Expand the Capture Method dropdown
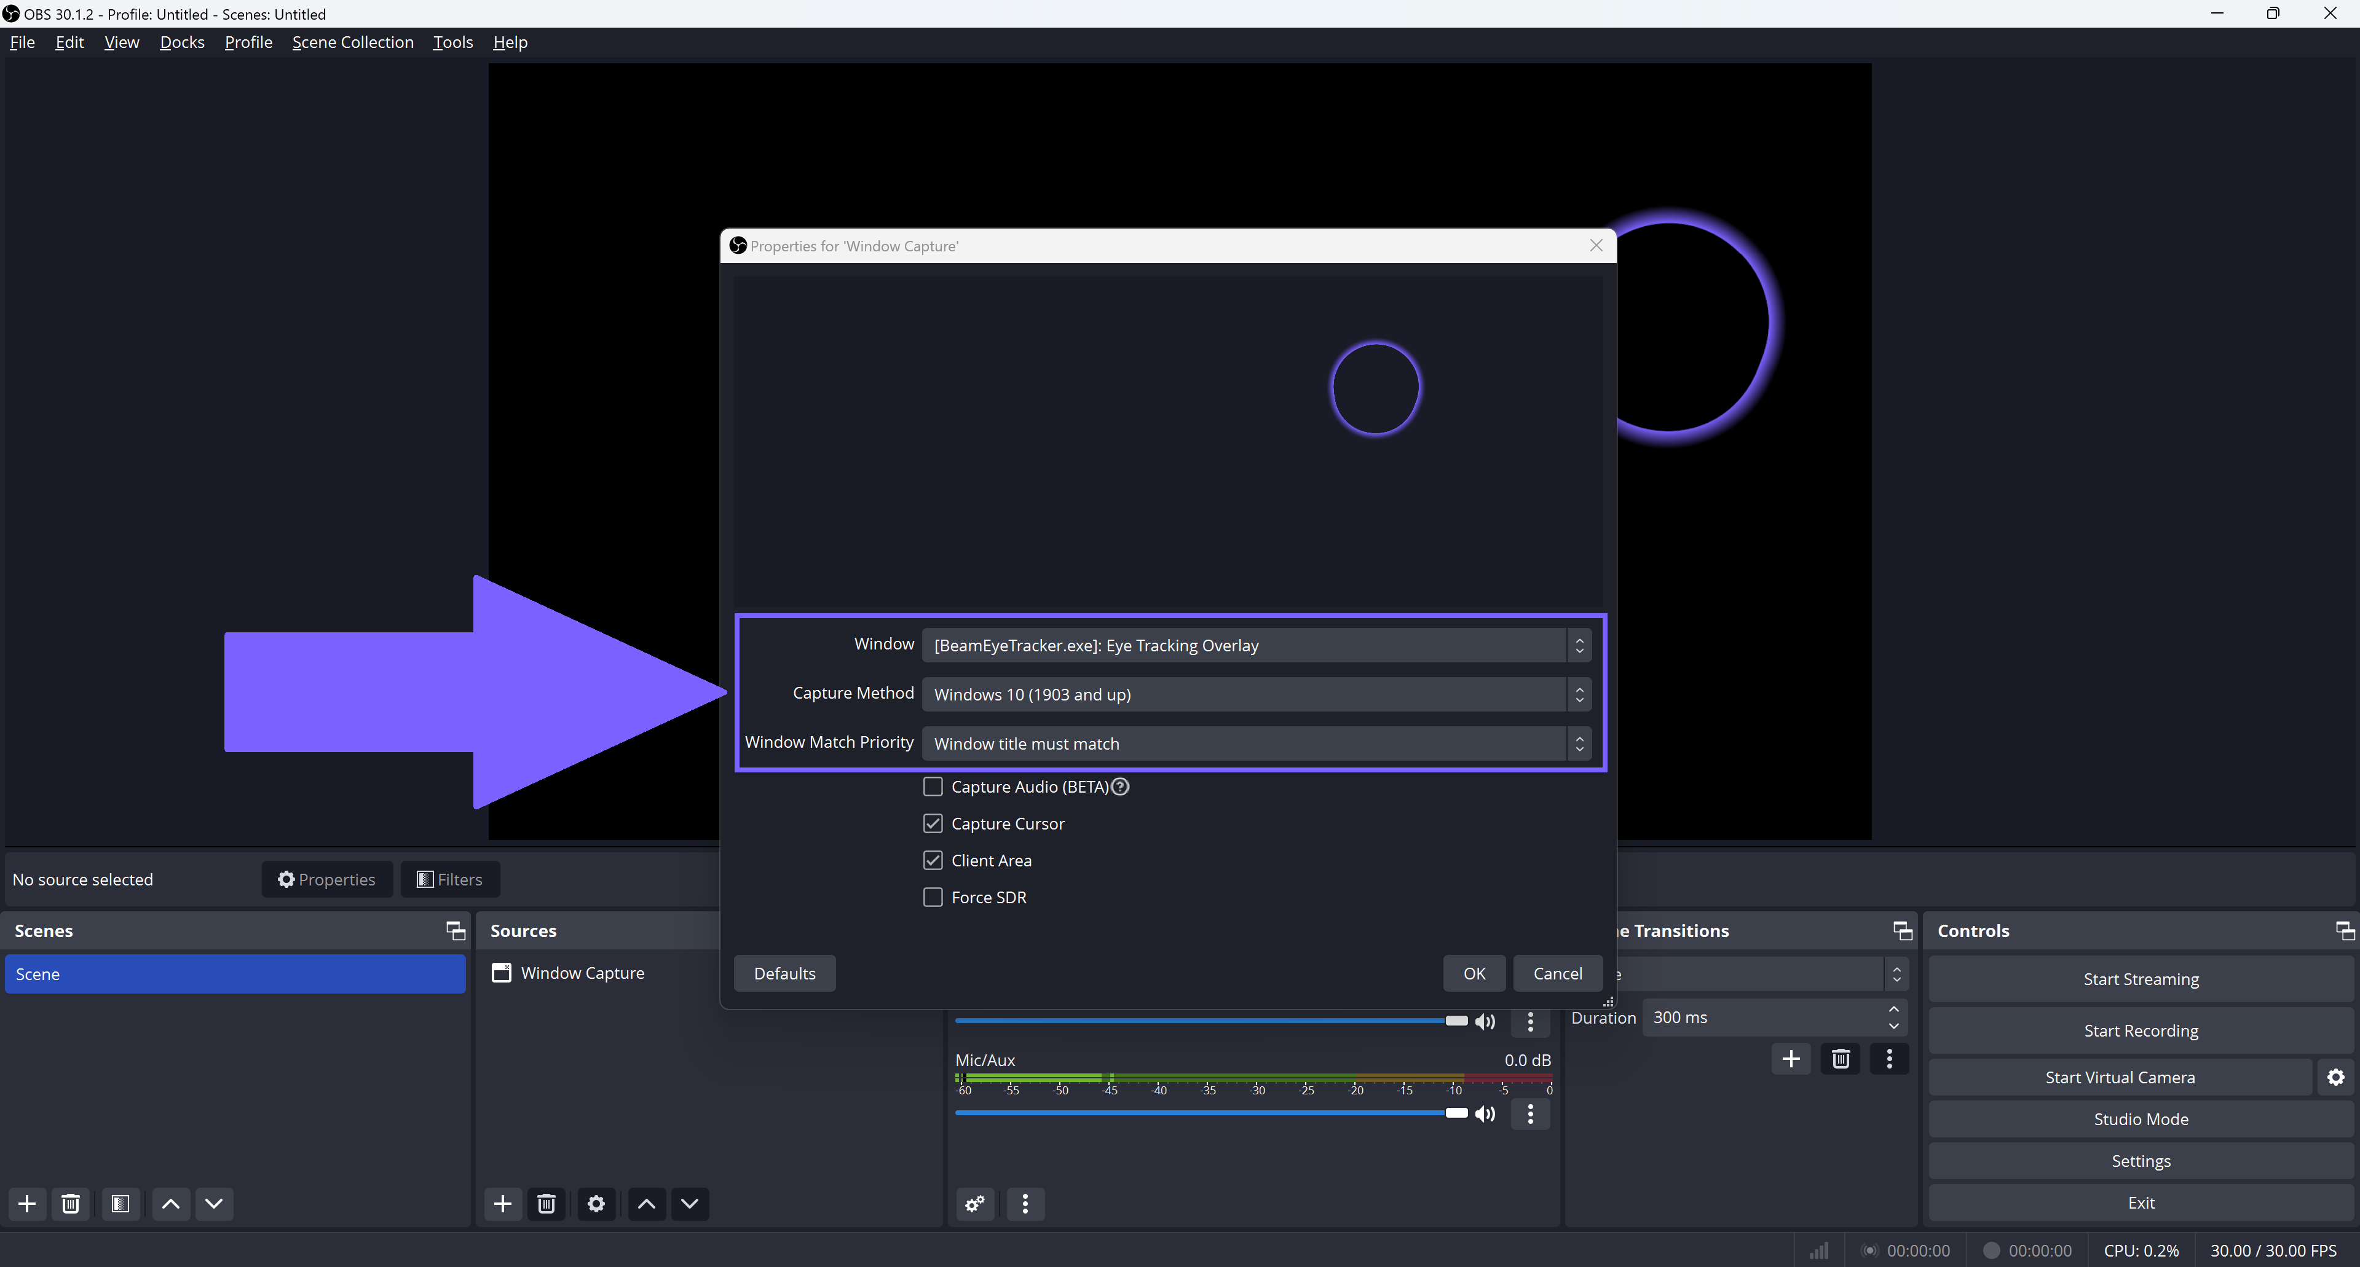Viewport: 2360px width, 1267px height. click(x=1255, y=694)
